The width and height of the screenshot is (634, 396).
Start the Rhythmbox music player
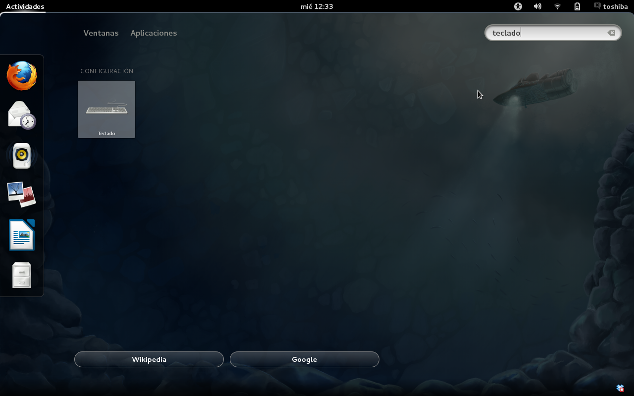pos(21,155)
